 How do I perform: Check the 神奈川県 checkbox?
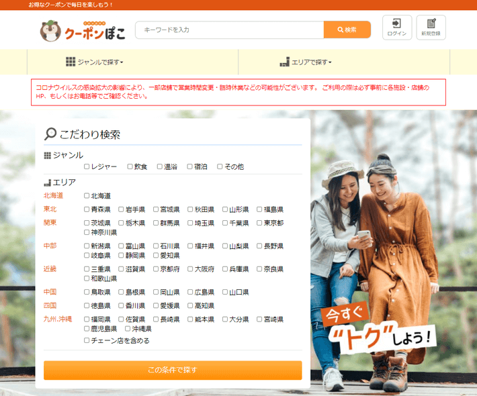coord(87,232)
